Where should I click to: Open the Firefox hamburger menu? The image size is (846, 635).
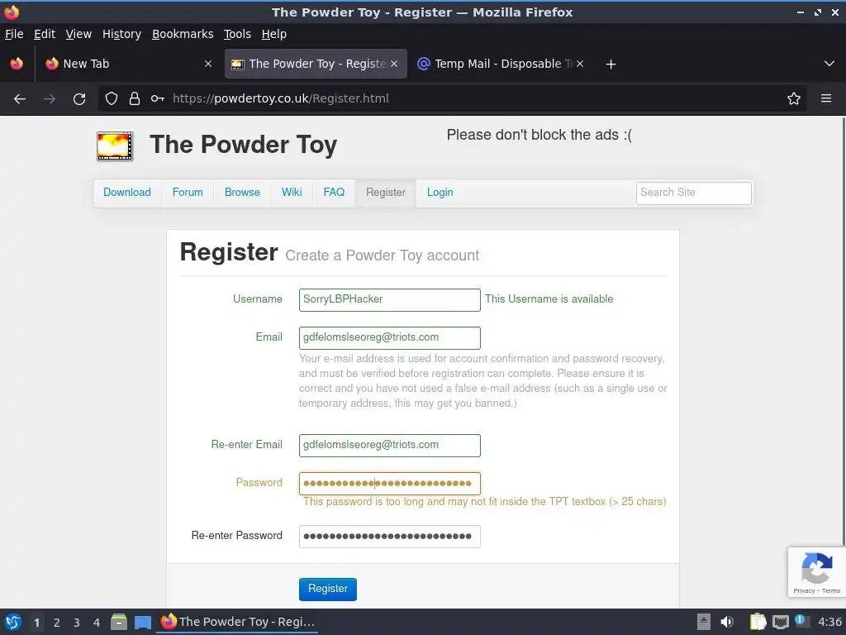826,98
